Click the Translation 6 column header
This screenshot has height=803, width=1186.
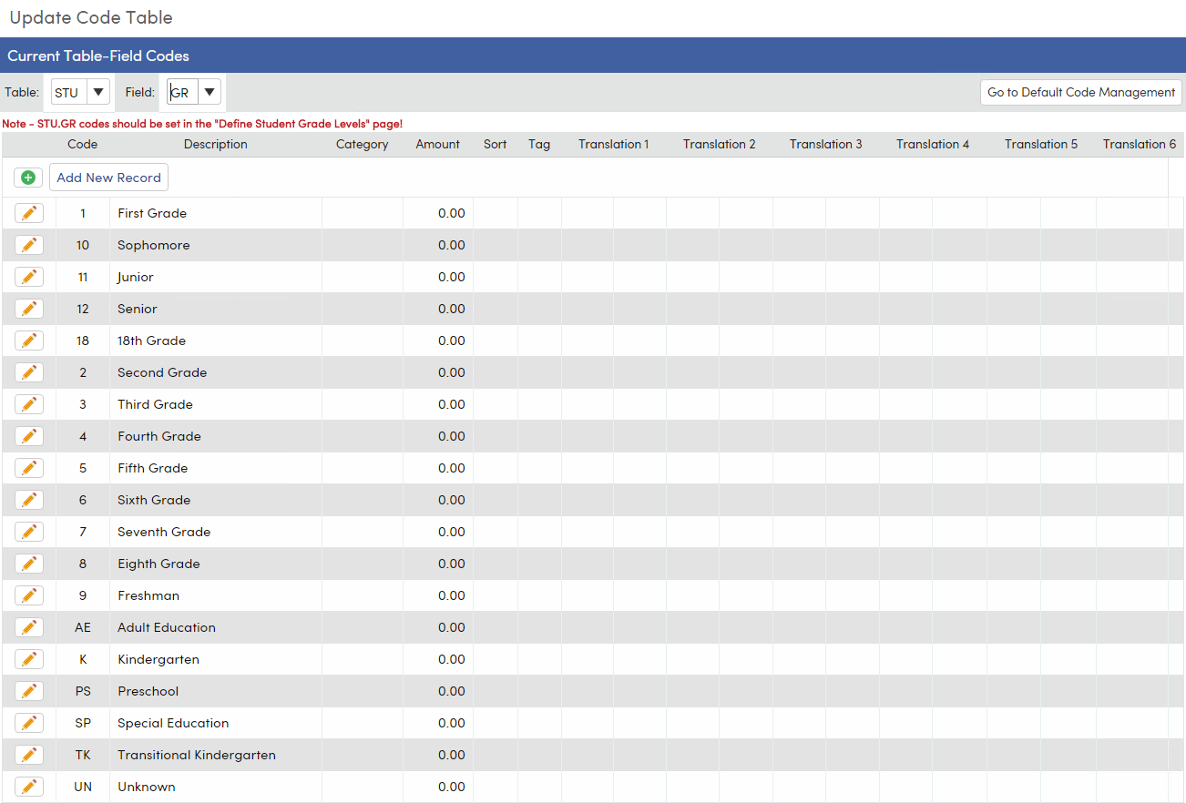(x=1140, y=144)
